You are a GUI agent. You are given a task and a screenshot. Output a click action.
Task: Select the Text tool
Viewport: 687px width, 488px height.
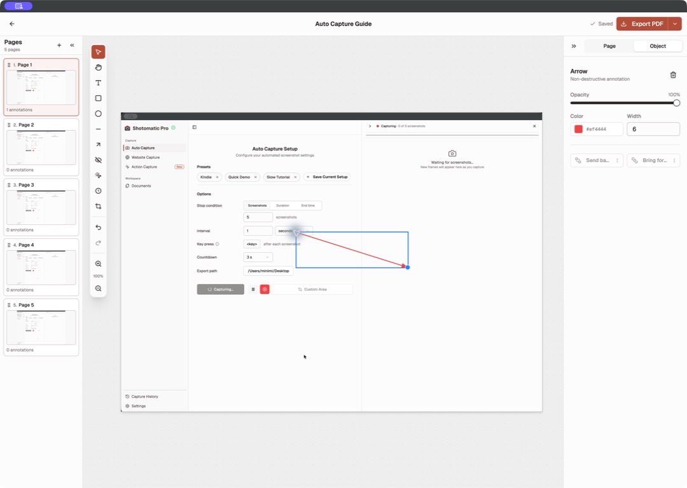coord(98,83)
